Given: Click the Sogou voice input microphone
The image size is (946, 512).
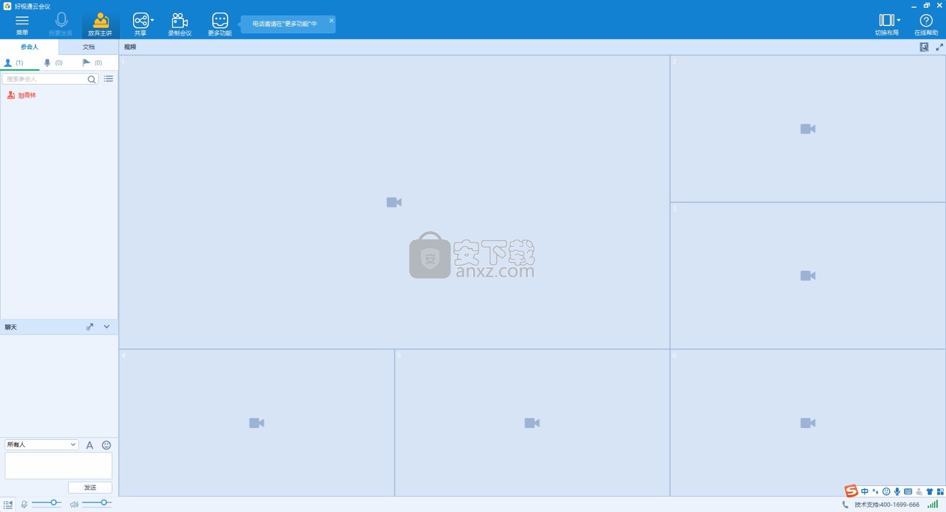Looking at the screenshot, I should [x=897, y=491].
